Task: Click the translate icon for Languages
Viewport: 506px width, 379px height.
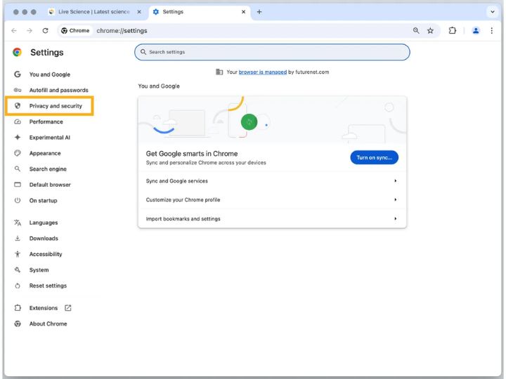Action: [x=18, y=222]
